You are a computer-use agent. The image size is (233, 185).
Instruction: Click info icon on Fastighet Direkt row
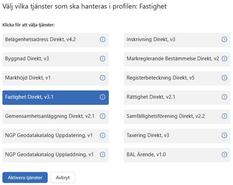click(102, 97)
